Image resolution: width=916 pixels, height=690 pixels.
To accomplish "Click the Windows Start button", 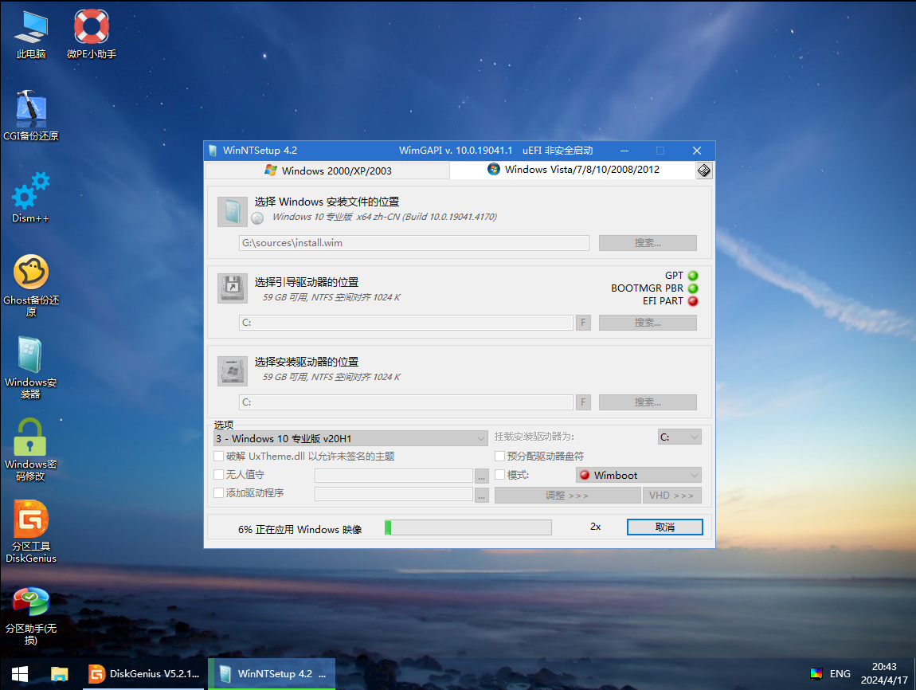I will [20, 674].
